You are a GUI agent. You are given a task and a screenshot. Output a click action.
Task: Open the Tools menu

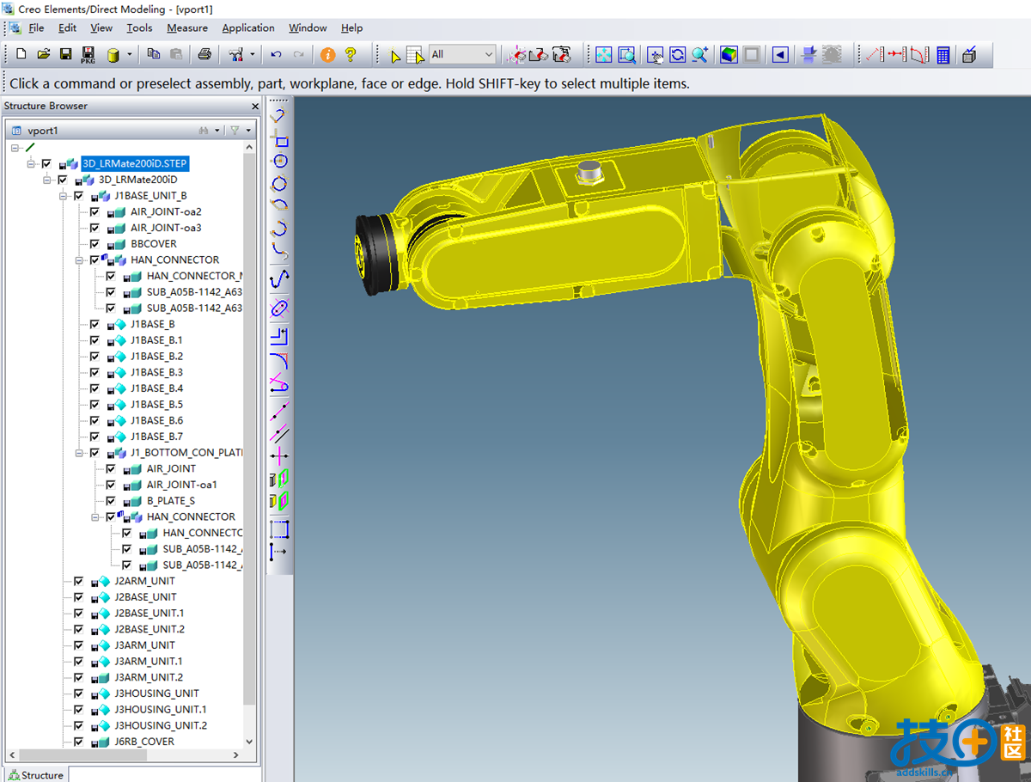139,27
